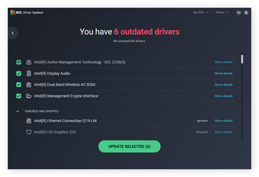
Task: Collapse the Ignored and Skipped section
Action: (18, 111)
